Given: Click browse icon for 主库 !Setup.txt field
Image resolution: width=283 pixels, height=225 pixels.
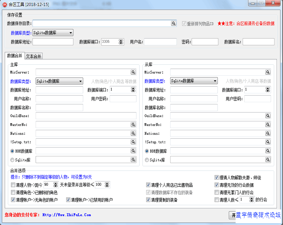Looking at the screenshot, I should pyautogui.click(x=133, y=142).
